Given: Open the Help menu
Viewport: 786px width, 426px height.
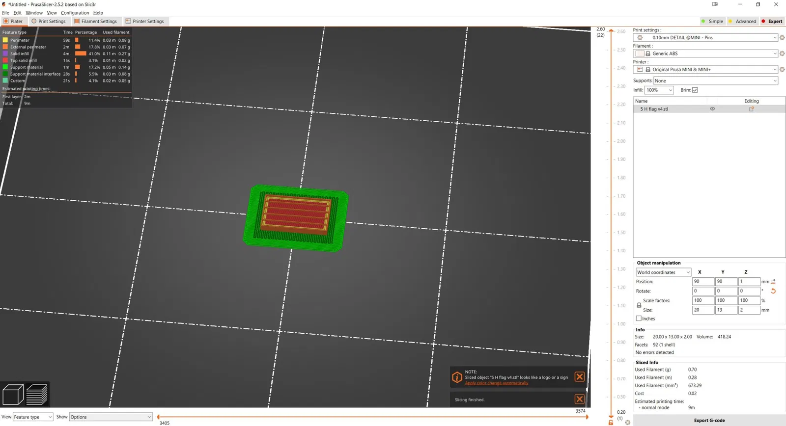Looking at the screenshot, I should (98, 13).
